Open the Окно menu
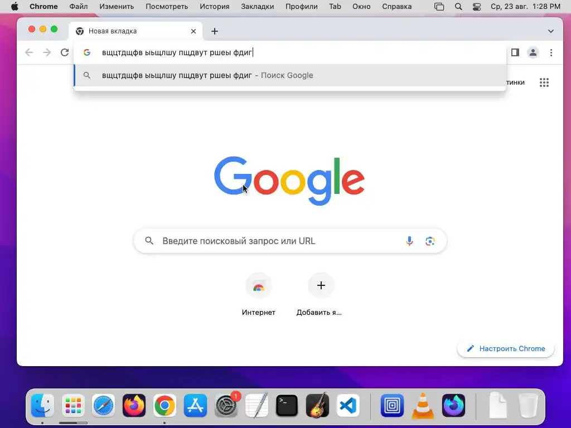This screenshot has height=428, width=571. 361,7
